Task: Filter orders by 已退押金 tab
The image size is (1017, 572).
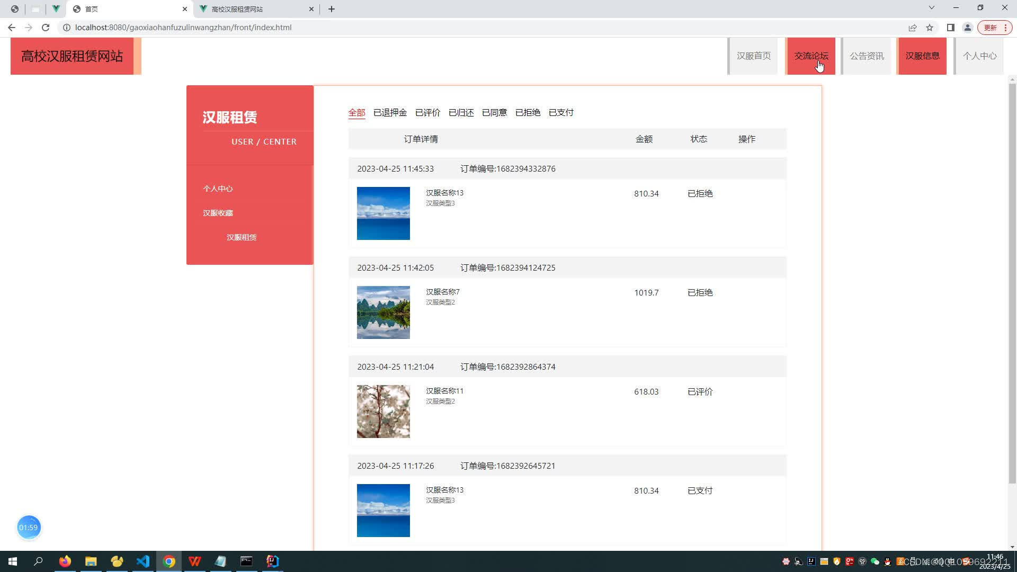Action: (x=390, y=112)
